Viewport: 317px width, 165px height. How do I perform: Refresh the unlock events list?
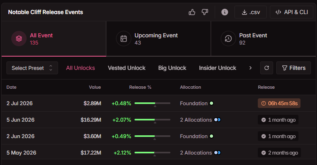pos(267,68)
